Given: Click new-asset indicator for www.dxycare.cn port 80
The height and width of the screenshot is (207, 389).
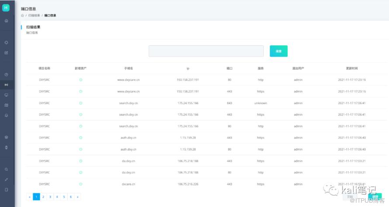Looking at the screenshot, I should point(80,80).
